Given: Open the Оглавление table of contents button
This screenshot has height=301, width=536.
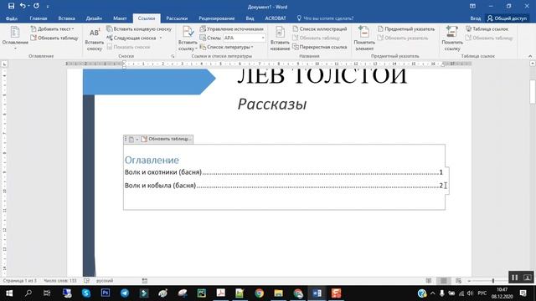Looking at the screenshot, I should pos(15,38).
